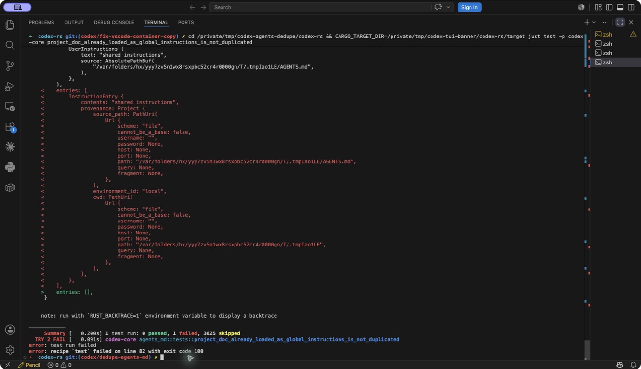This screenshot has width=641, height=369.
Task: Expand the new terminal launch profile dropdown
Action: 594,22
